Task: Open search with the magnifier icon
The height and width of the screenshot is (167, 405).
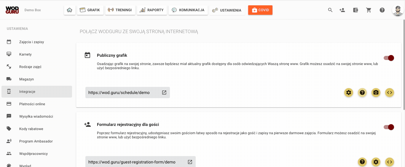Action: [x=330, y=10]
